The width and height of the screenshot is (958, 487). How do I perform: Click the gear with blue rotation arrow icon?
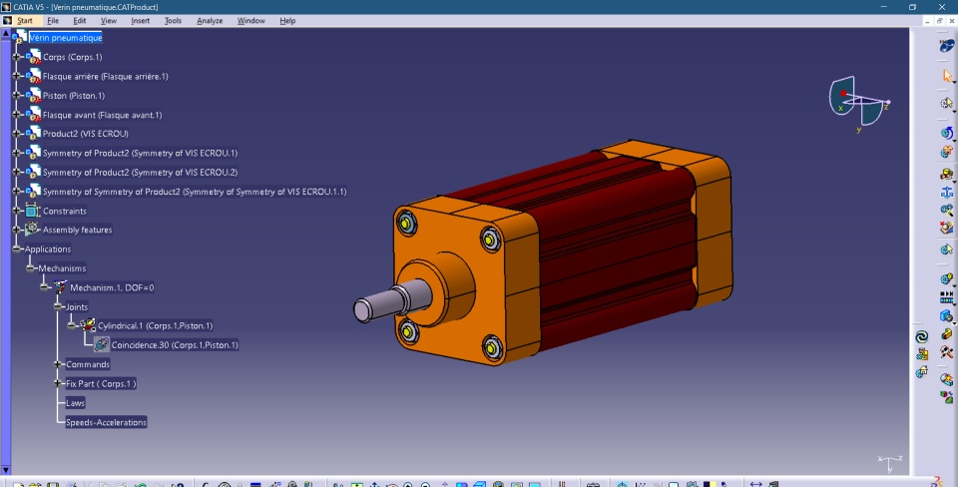coord(946,133)
